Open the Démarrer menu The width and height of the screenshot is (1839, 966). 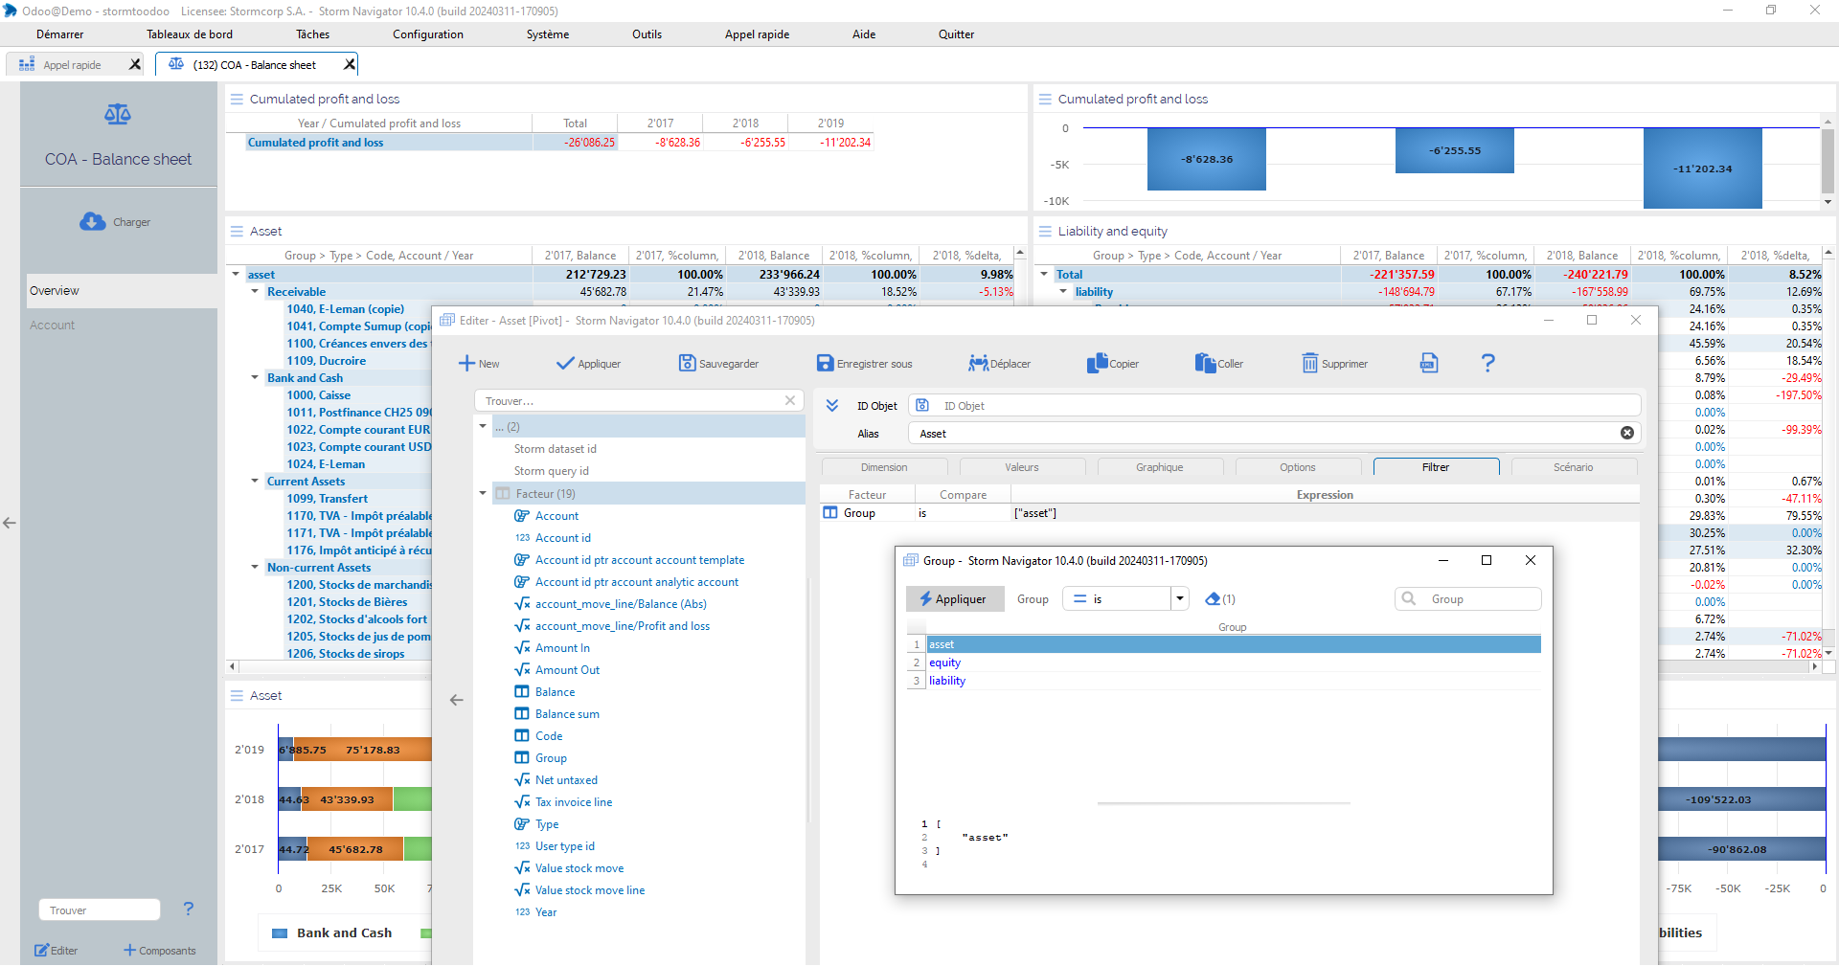coord(59,34)
